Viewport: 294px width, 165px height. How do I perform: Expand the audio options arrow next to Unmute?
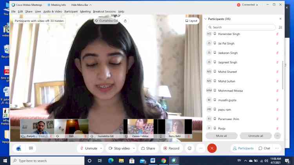point(101,149)
